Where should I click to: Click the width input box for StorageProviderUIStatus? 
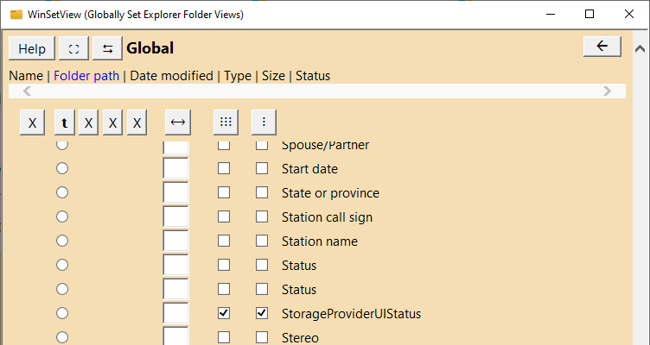[175, 314]
